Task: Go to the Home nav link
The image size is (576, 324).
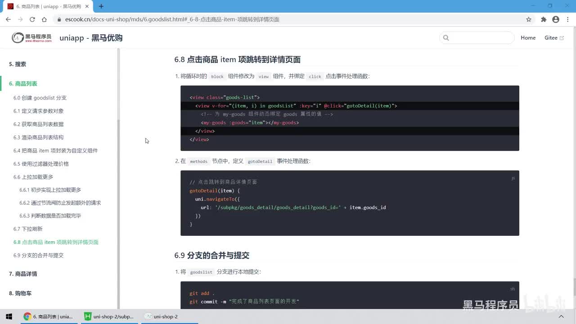Action: 528,38
